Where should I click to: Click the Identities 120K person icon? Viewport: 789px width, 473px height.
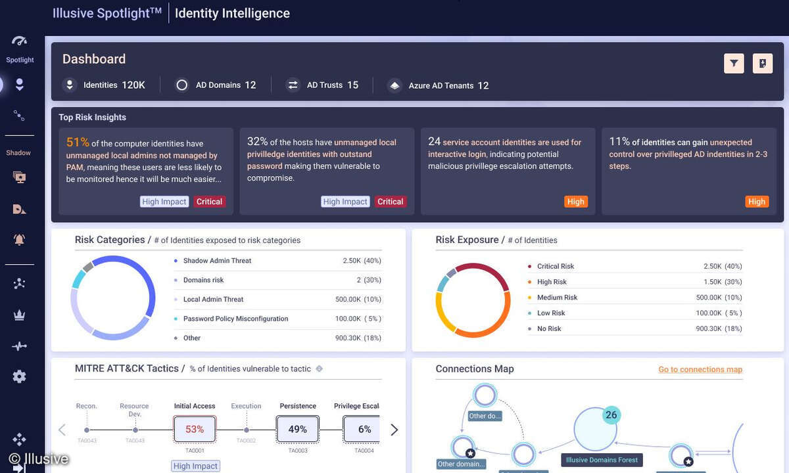click(x=70, y=85)
